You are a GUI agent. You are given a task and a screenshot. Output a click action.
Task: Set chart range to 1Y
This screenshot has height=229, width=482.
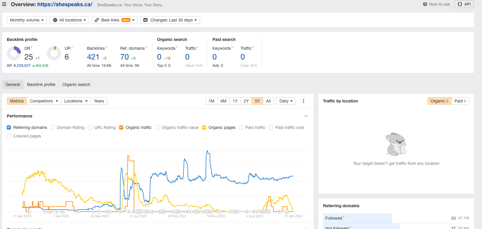(x=235, y=101)
